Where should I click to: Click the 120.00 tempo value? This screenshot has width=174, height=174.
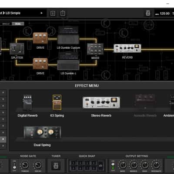(165, 13)
